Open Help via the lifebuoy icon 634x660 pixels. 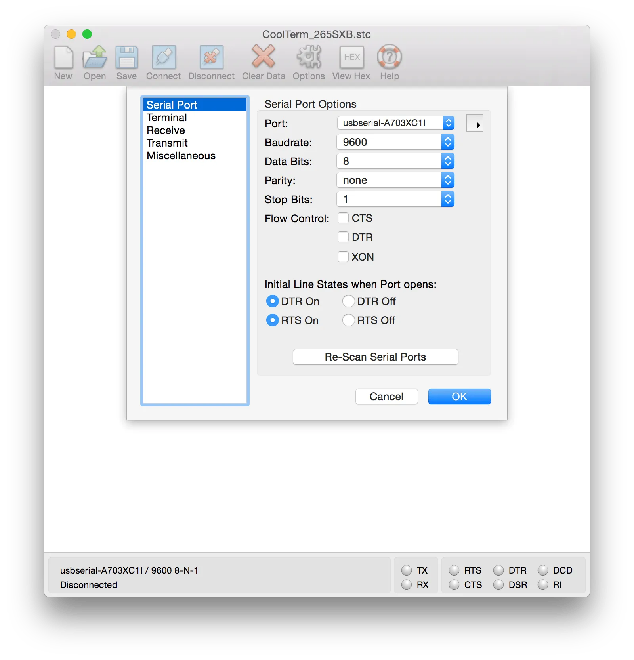pos(390,57)
